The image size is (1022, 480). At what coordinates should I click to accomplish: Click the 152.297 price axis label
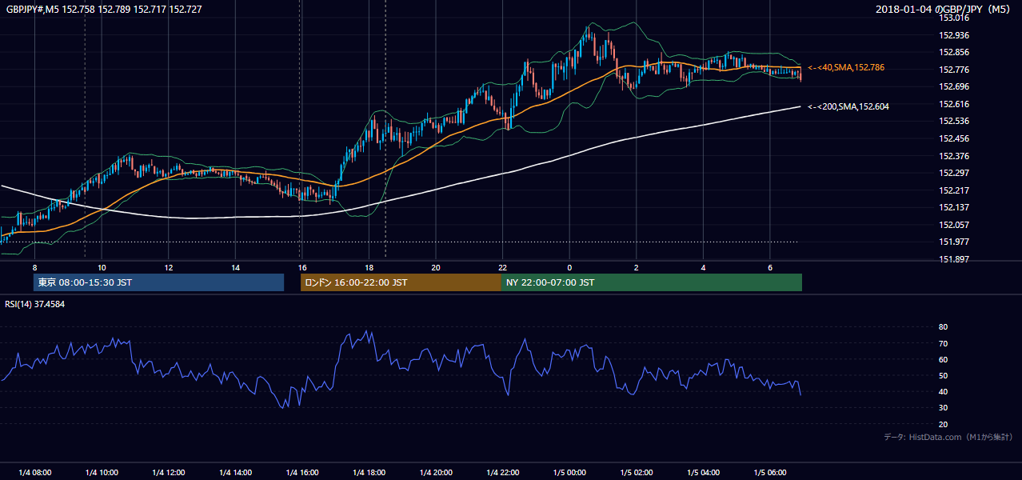[955, 173]
